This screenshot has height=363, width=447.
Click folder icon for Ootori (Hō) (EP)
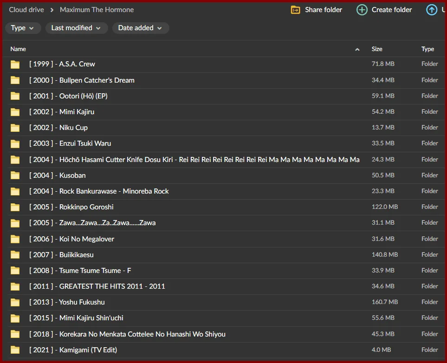[x=15, y=96]
